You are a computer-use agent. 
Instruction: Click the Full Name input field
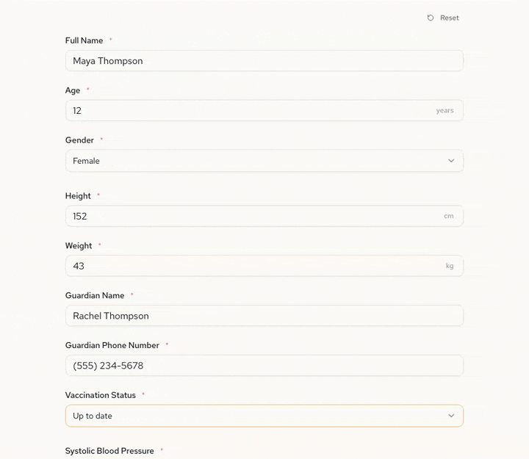point(264,61)
